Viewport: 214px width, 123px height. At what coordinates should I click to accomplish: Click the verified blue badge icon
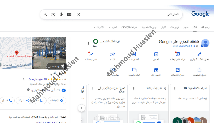(63, 90)
